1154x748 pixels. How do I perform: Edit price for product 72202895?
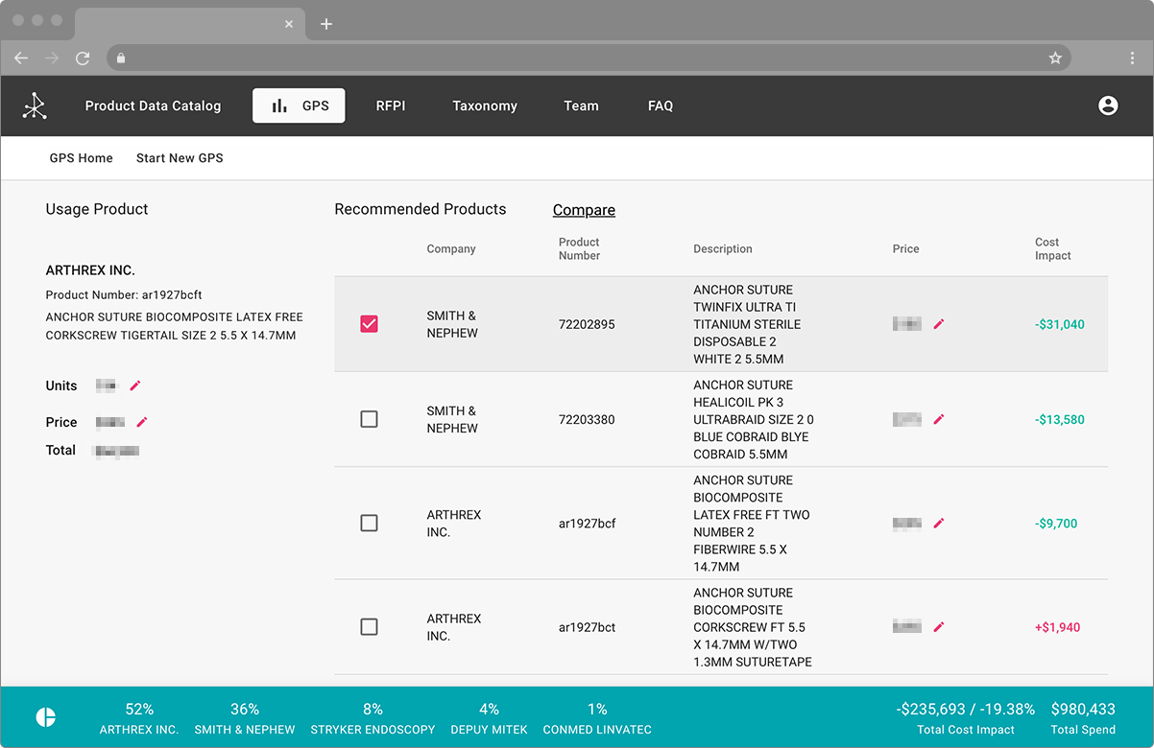[x=939, y=324]
